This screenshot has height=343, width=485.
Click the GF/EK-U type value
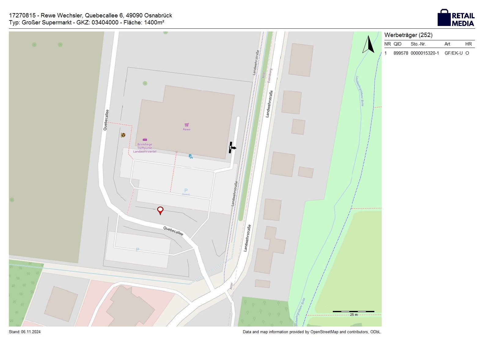click(453, 53)
